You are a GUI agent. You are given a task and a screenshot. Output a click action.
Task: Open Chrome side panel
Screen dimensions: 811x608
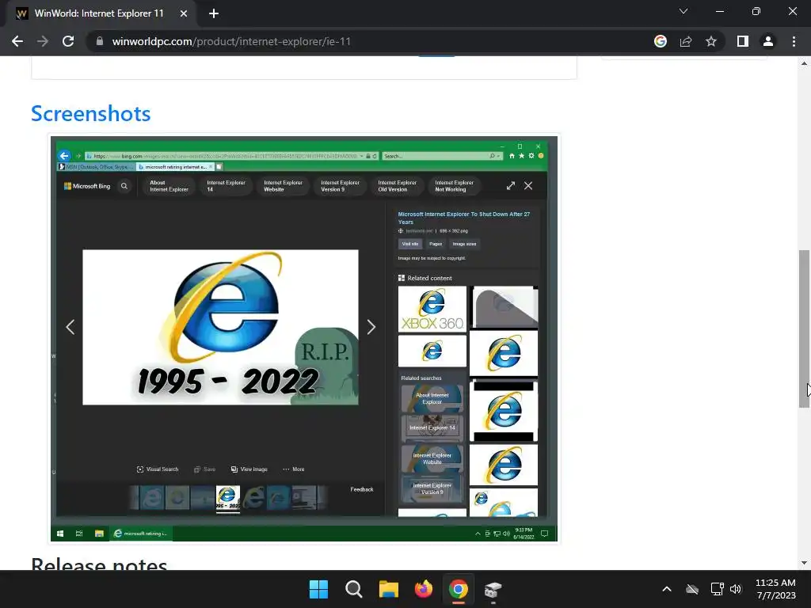point(743,41)
